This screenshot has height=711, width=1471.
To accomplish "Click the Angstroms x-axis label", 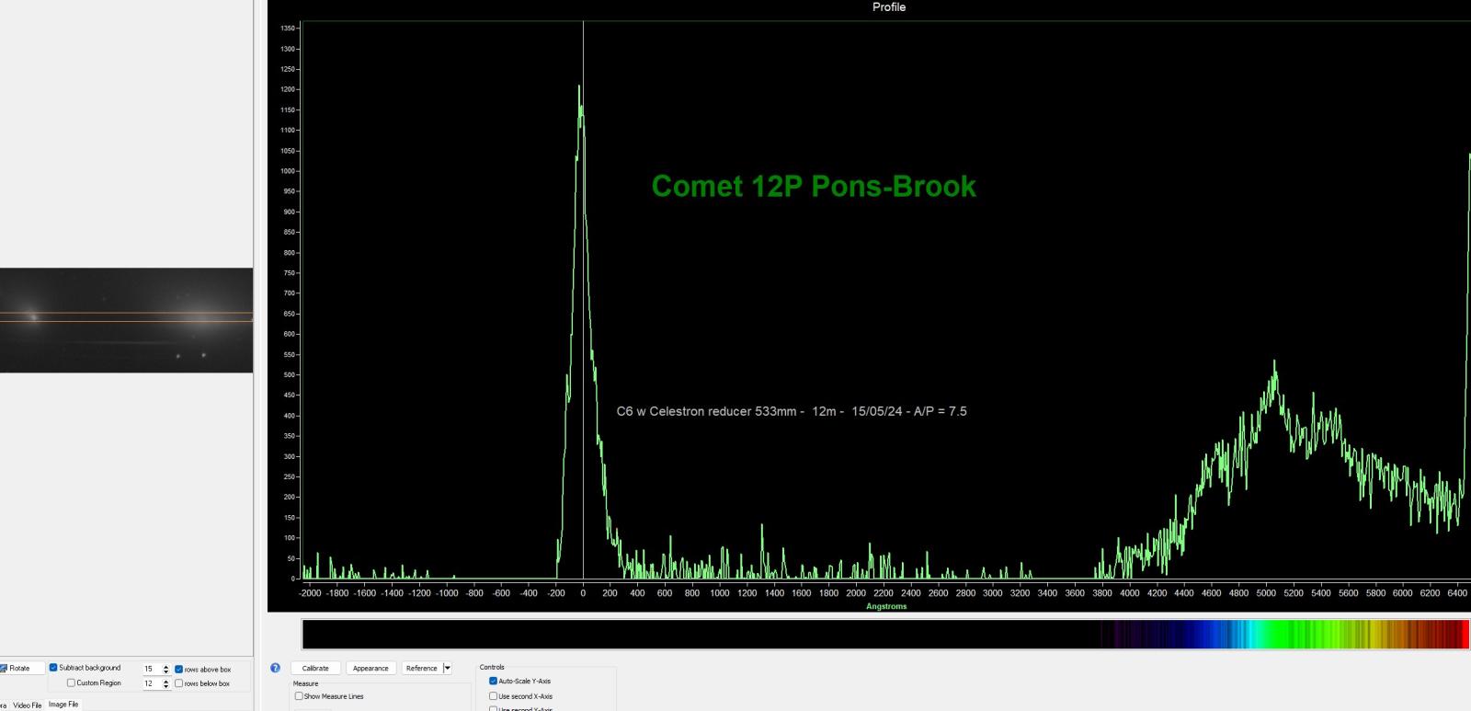I will (x=886, y=606).
